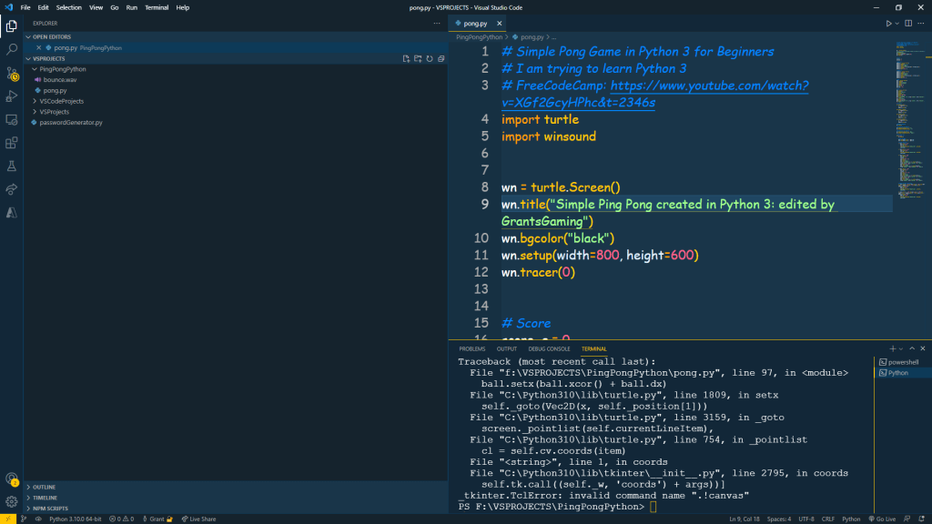Open the Testing flask view
This screenshot has height=524, width=932.
click(x=12, y=166)
